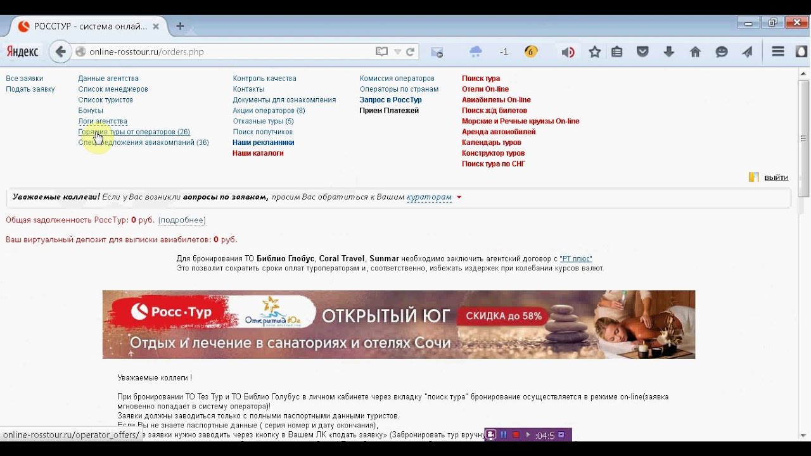
Task: Click the paper plane send icon
Action: coord(748,52)
